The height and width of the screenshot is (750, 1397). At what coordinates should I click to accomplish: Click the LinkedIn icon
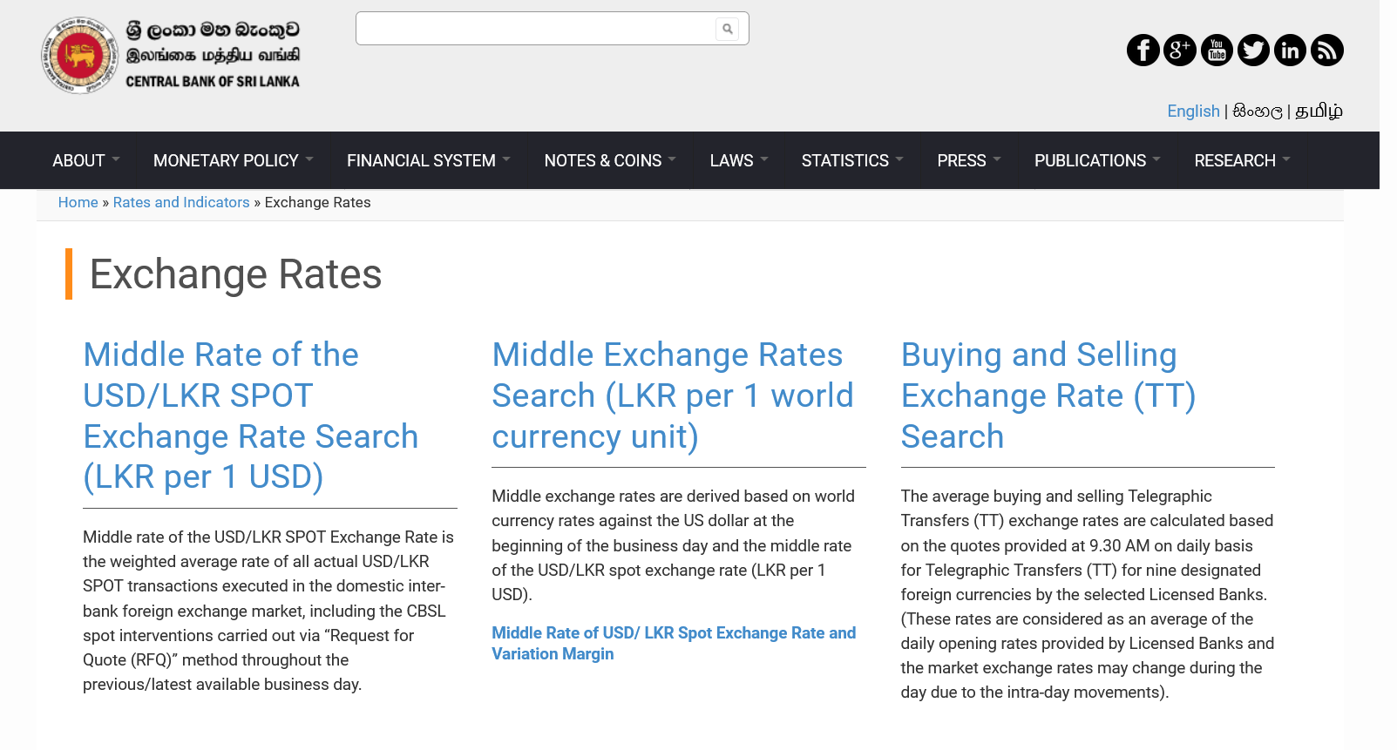pyautogui.click(x=1290, y=51)
